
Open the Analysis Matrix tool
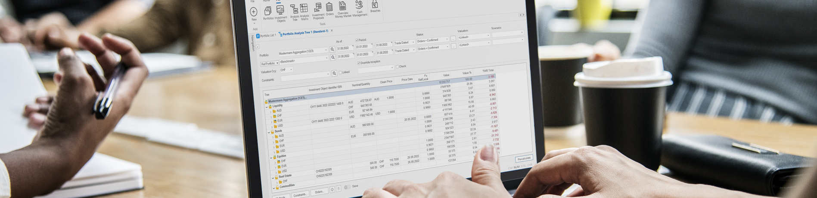(304, 9)
